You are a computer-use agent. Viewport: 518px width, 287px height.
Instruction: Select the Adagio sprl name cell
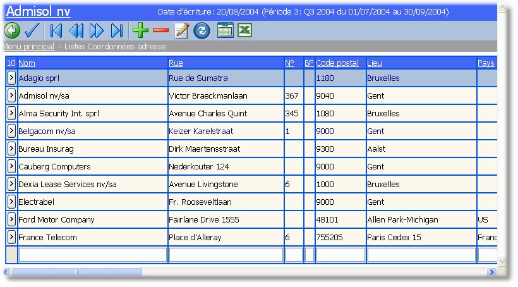click(x=93, y=78)
